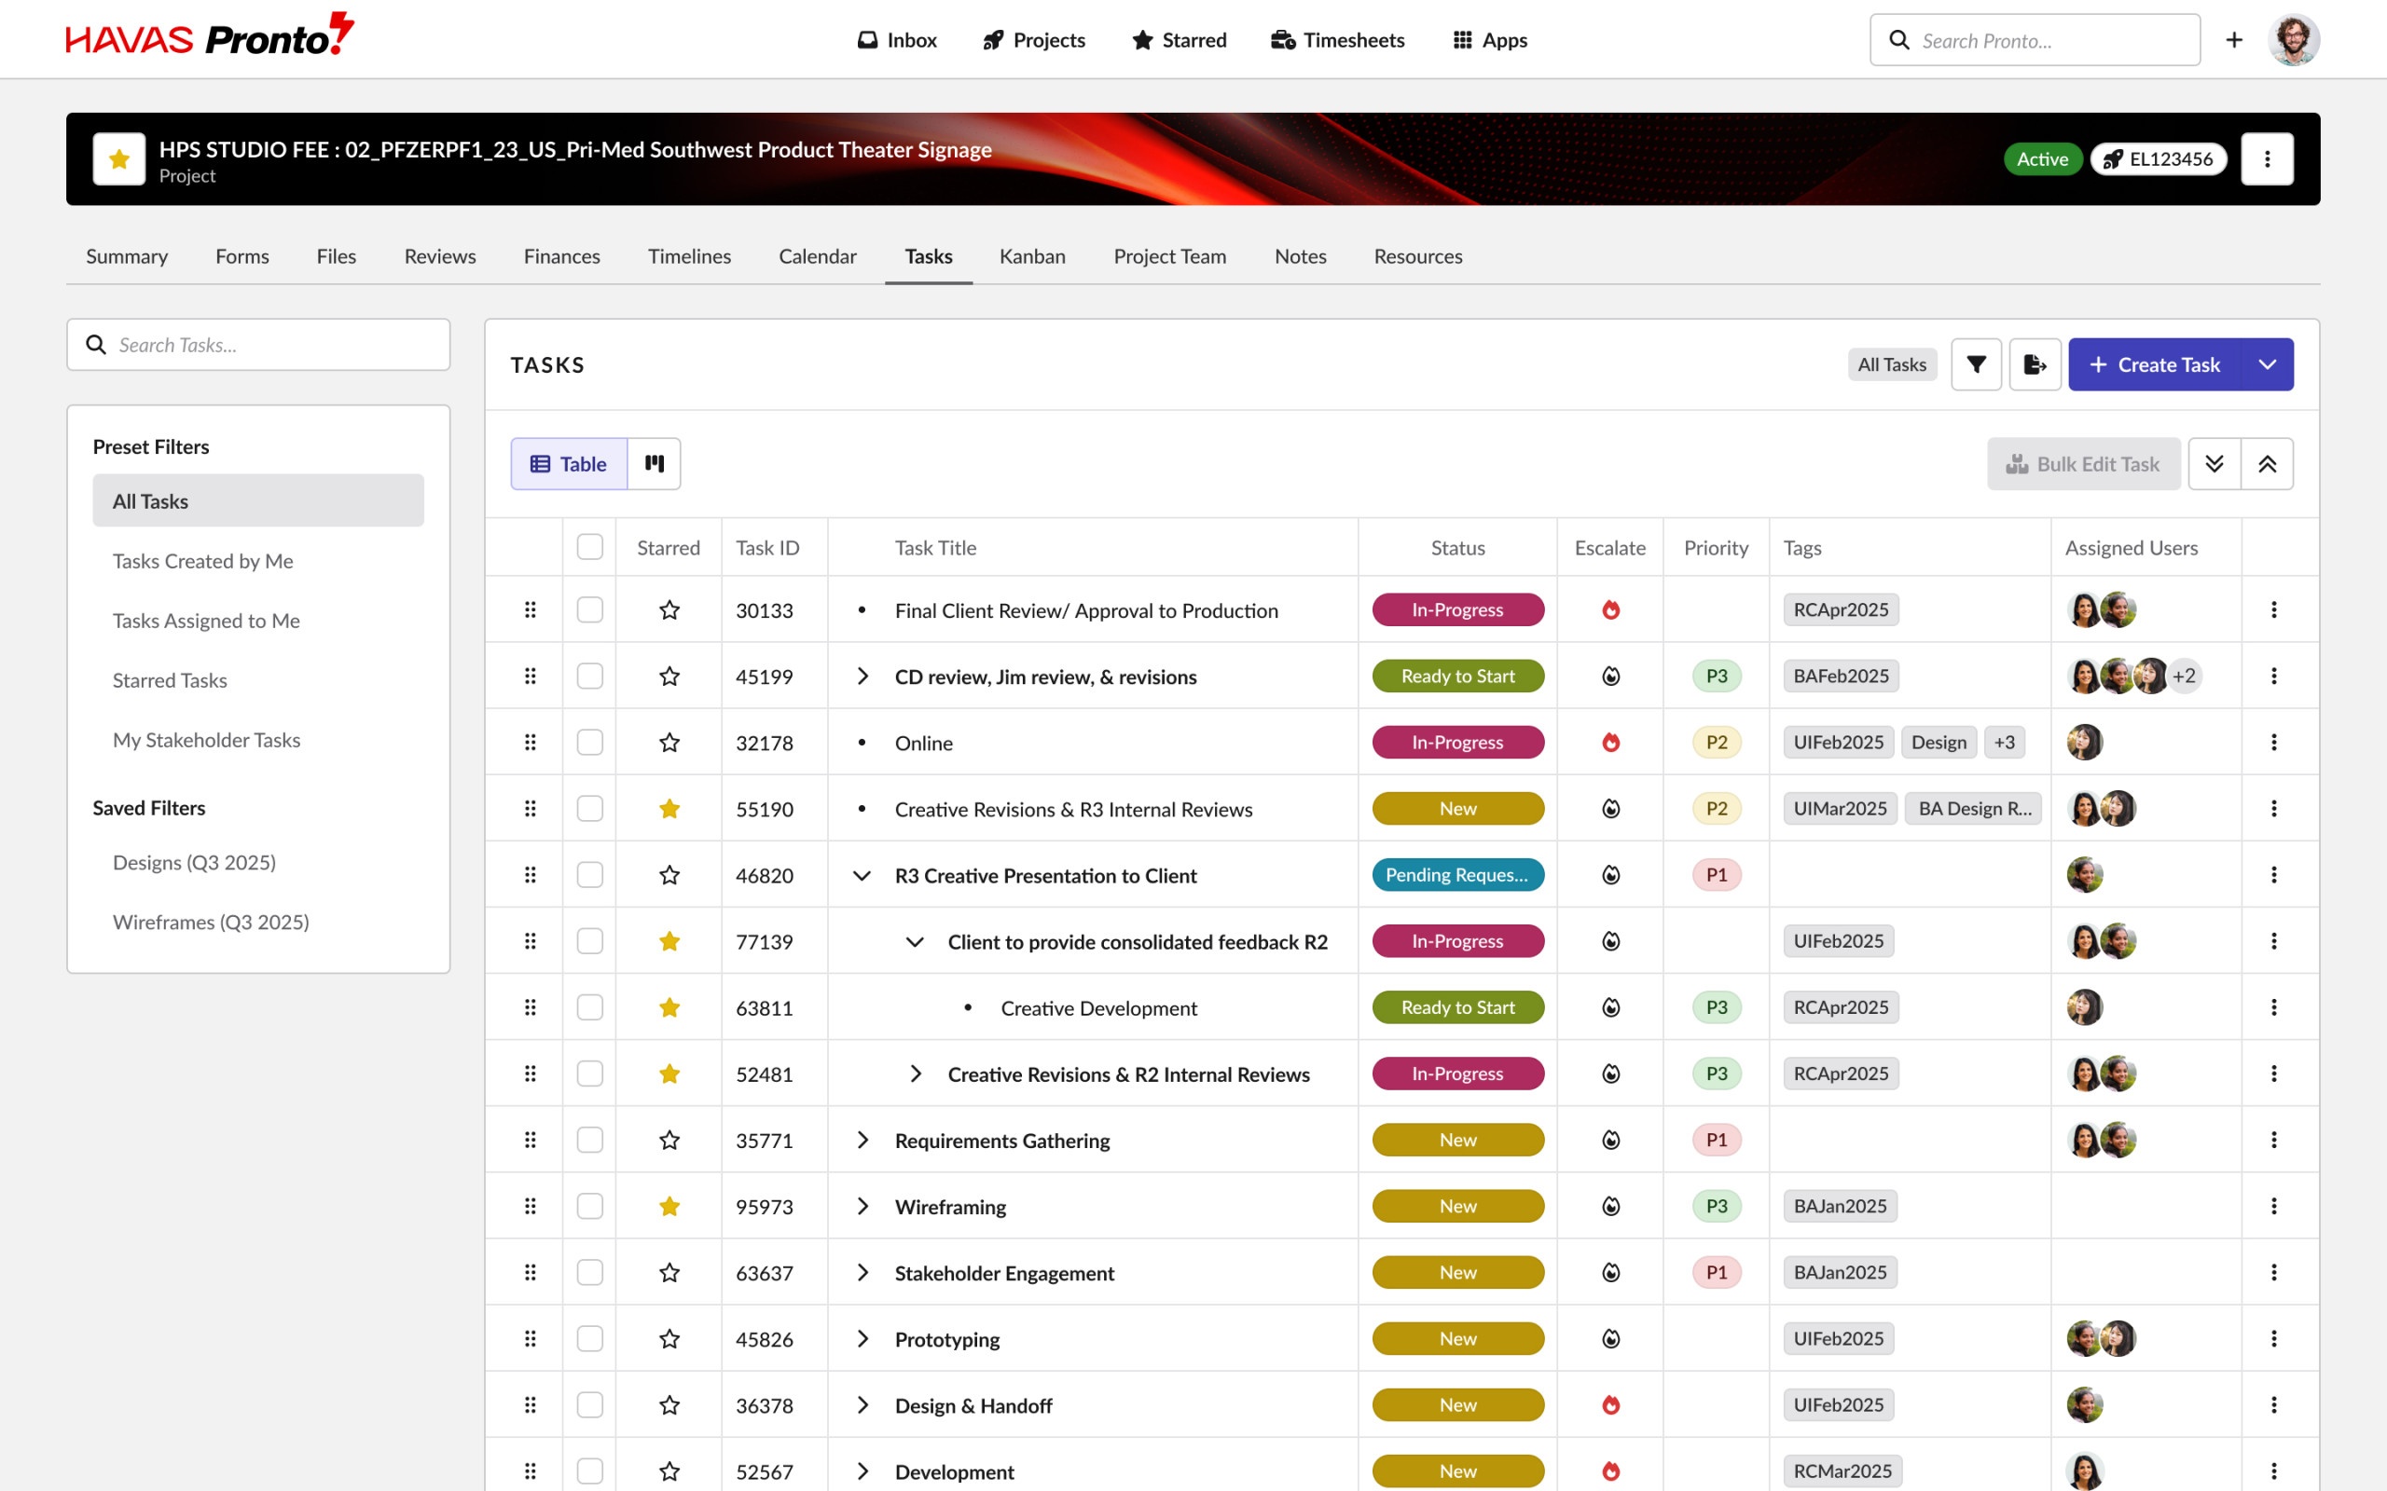The height and width of the screenshot is (1491, 2387).
Task: Select checkbox for task 55190
Action: coord(589,809)
